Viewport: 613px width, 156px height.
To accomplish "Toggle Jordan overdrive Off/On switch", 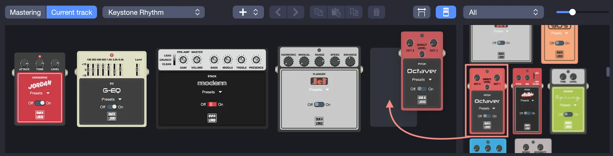I will point(40,103).
